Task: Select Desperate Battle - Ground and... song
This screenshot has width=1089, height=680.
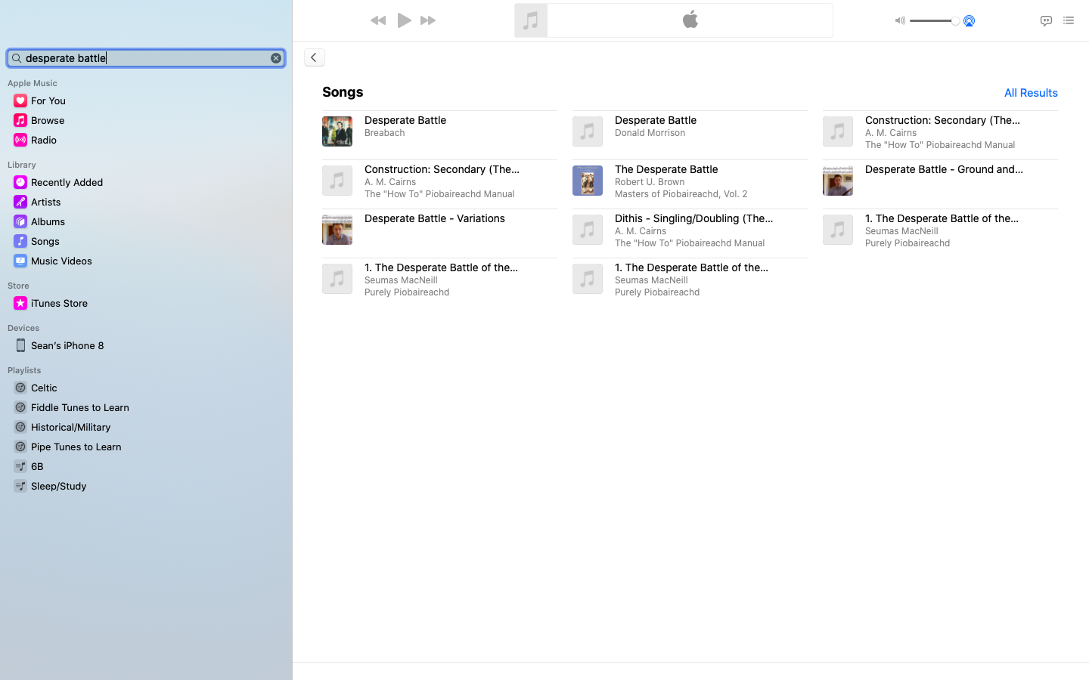Action: coord(940,181)
